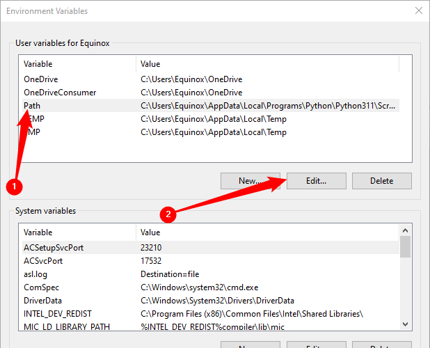430x348 pixels.
Task: Close the Environment Variables dialog
Action: [x=418, y=11]
